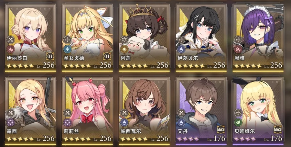Image resolution: width=291 pixels, height=147 pixels.
Task: Click the hexagram class icon on 阿莲's card
Action: click(x=124, y=40)
